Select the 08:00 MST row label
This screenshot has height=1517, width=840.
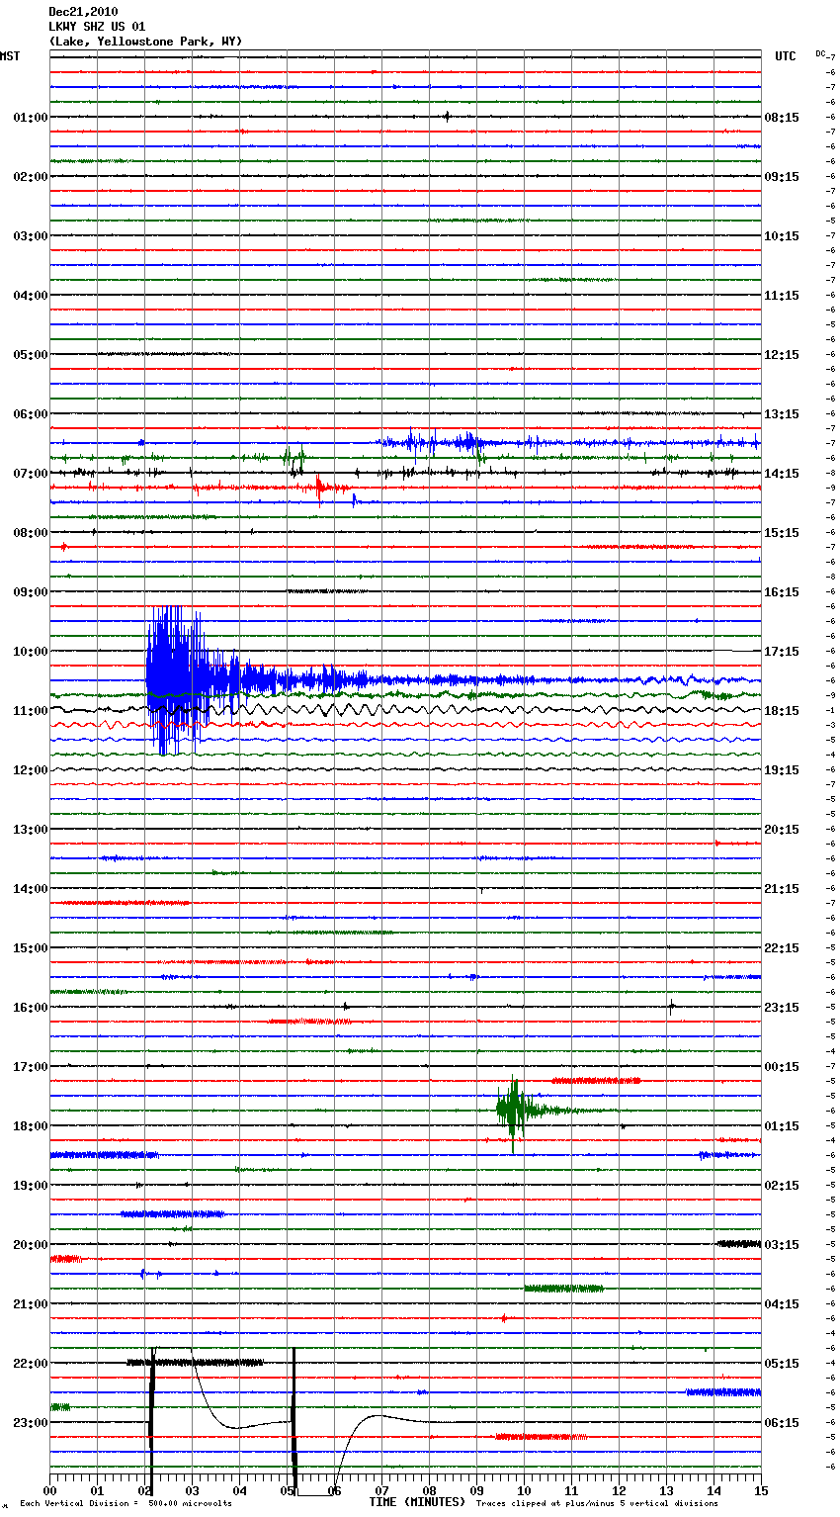point(30,533)
